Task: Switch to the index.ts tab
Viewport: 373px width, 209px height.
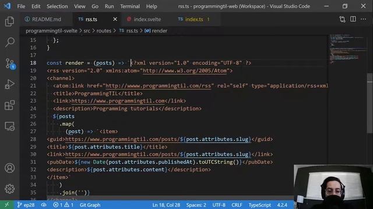Action: [x=197, y=19]
